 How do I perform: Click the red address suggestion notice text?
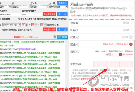101,15
